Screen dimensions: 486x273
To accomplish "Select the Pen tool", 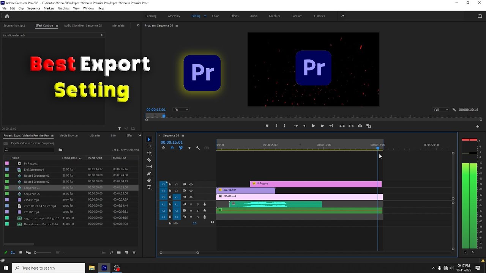I will click(149, 173).
